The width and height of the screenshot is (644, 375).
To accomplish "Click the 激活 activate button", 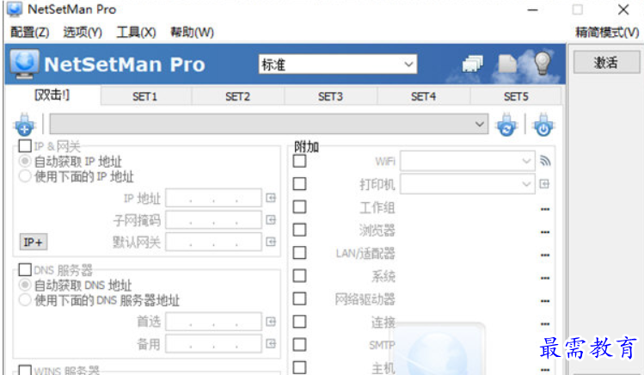I will (x=606, y=63).
